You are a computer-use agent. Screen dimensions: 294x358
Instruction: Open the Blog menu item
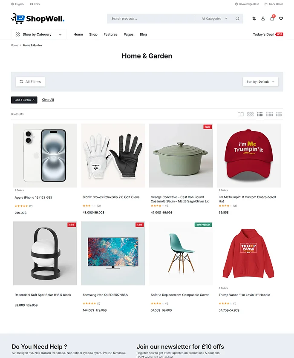pyautogui.click(x=143, y=35)
